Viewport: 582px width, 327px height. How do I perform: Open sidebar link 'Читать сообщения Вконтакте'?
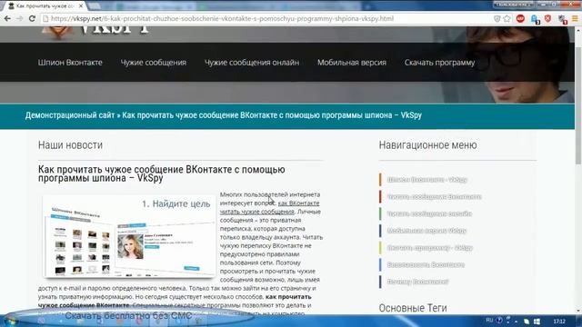pos(435,197)
